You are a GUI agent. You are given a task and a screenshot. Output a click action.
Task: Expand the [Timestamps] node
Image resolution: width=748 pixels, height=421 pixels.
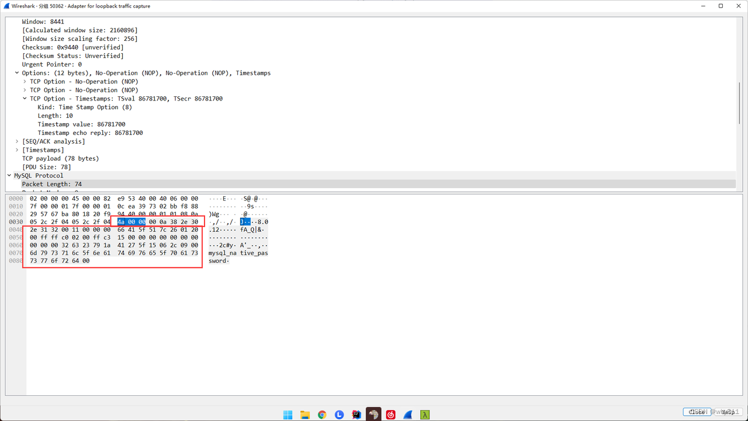tap(17, 150)
